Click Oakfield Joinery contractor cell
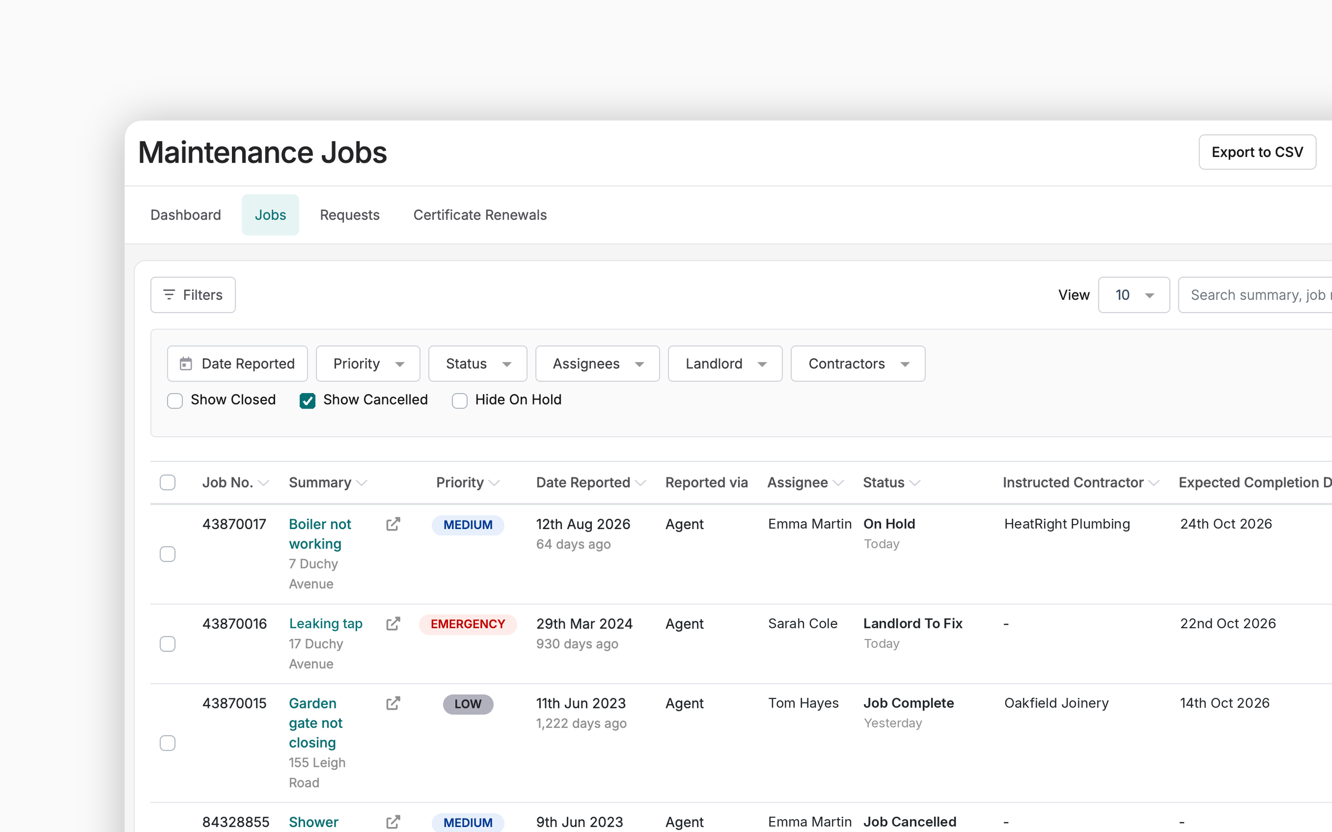Screen dimensions: 1332x832 pos(1056,703)
